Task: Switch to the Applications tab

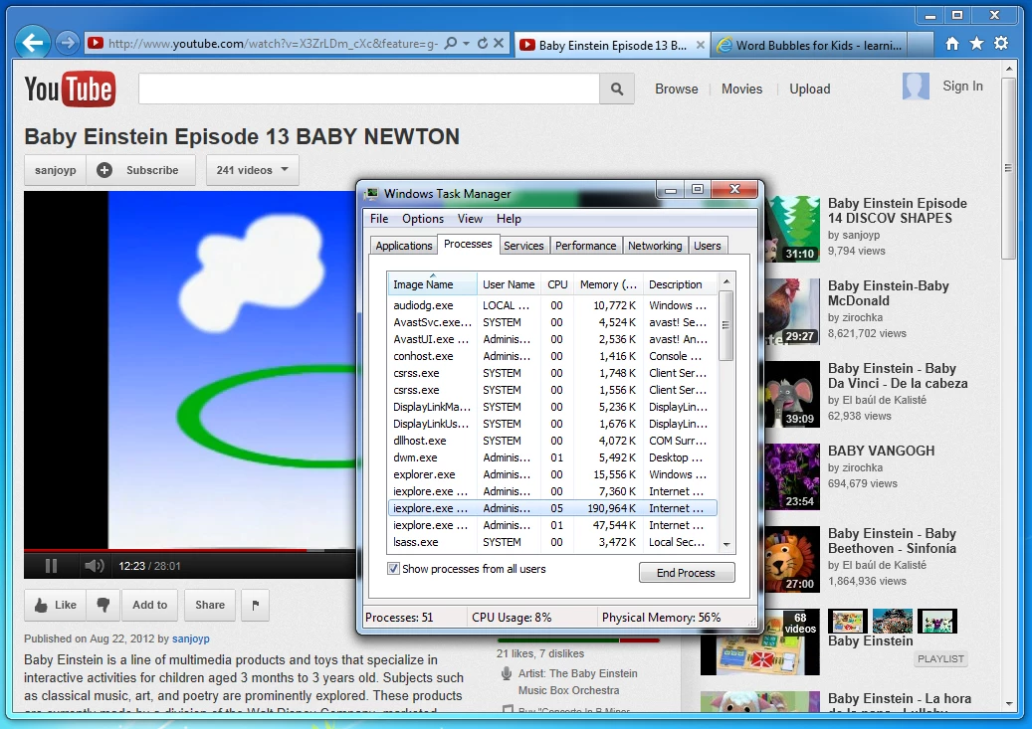Action: pyautogui.click(x=403, y=246)
